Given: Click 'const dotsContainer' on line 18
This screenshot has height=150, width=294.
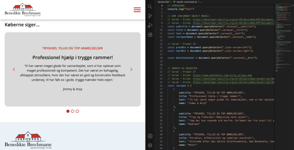Looking at the screenshot, I should (181, 58).
